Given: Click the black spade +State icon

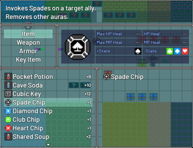Looking at the screenshot, I should click(x=138, y=51).
